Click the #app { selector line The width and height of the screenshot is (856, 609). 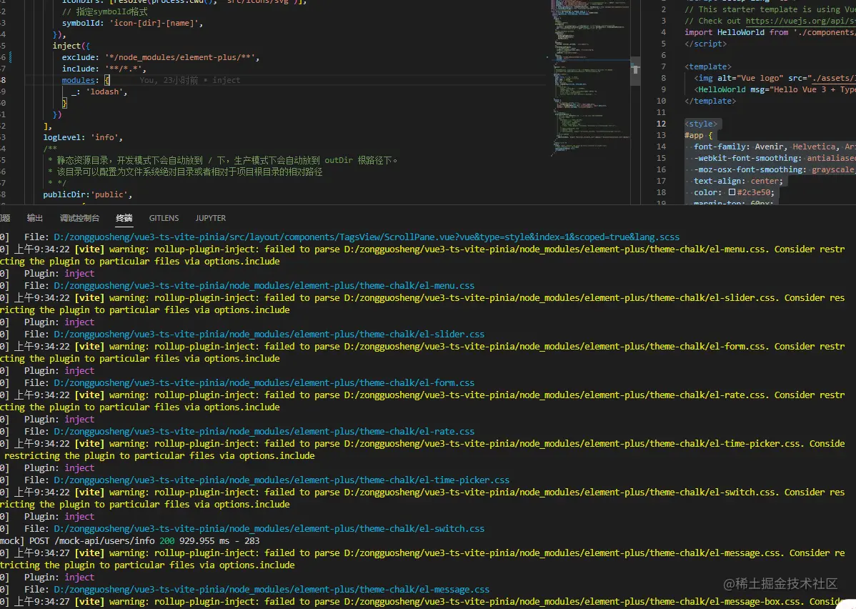point(698,136)
